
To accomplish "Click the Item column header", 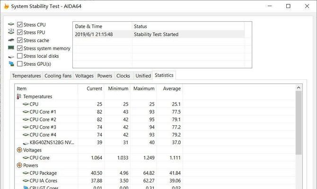I will click(46, 89).
